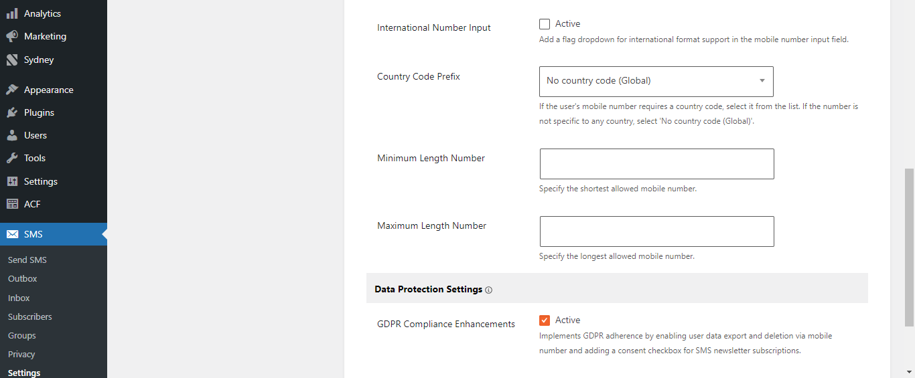
Task: Focus the Minimum Length Number field
Action: tap(657, 164)
